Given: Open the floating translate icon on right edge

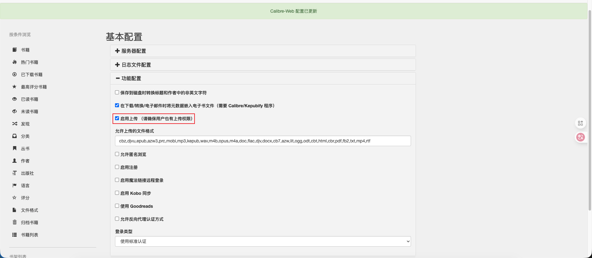Looking at the screenshot, I should pyautogui.click(x=580, y=137).
